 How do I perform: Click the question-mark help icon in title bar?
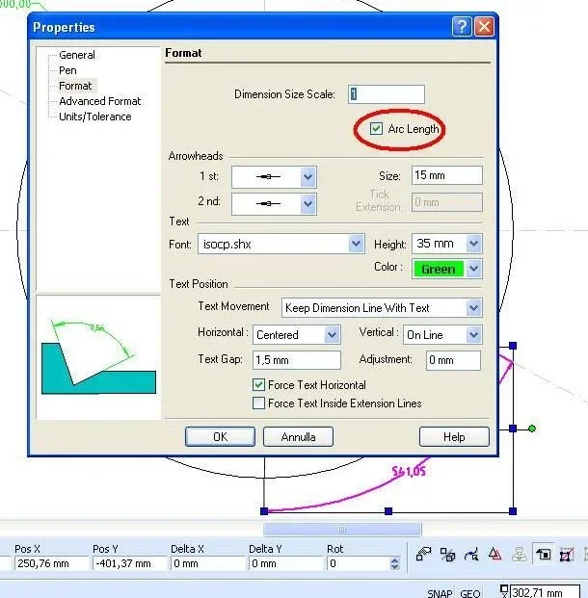click(462, 27)
